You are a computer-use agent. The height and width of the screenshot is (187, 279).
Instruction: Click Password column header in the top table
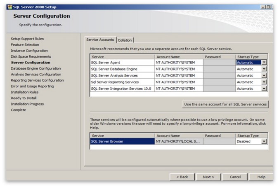click(220, 57)
